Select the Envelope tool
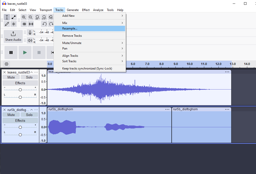This screenshot has width=256, height=174. coord(14,17)
